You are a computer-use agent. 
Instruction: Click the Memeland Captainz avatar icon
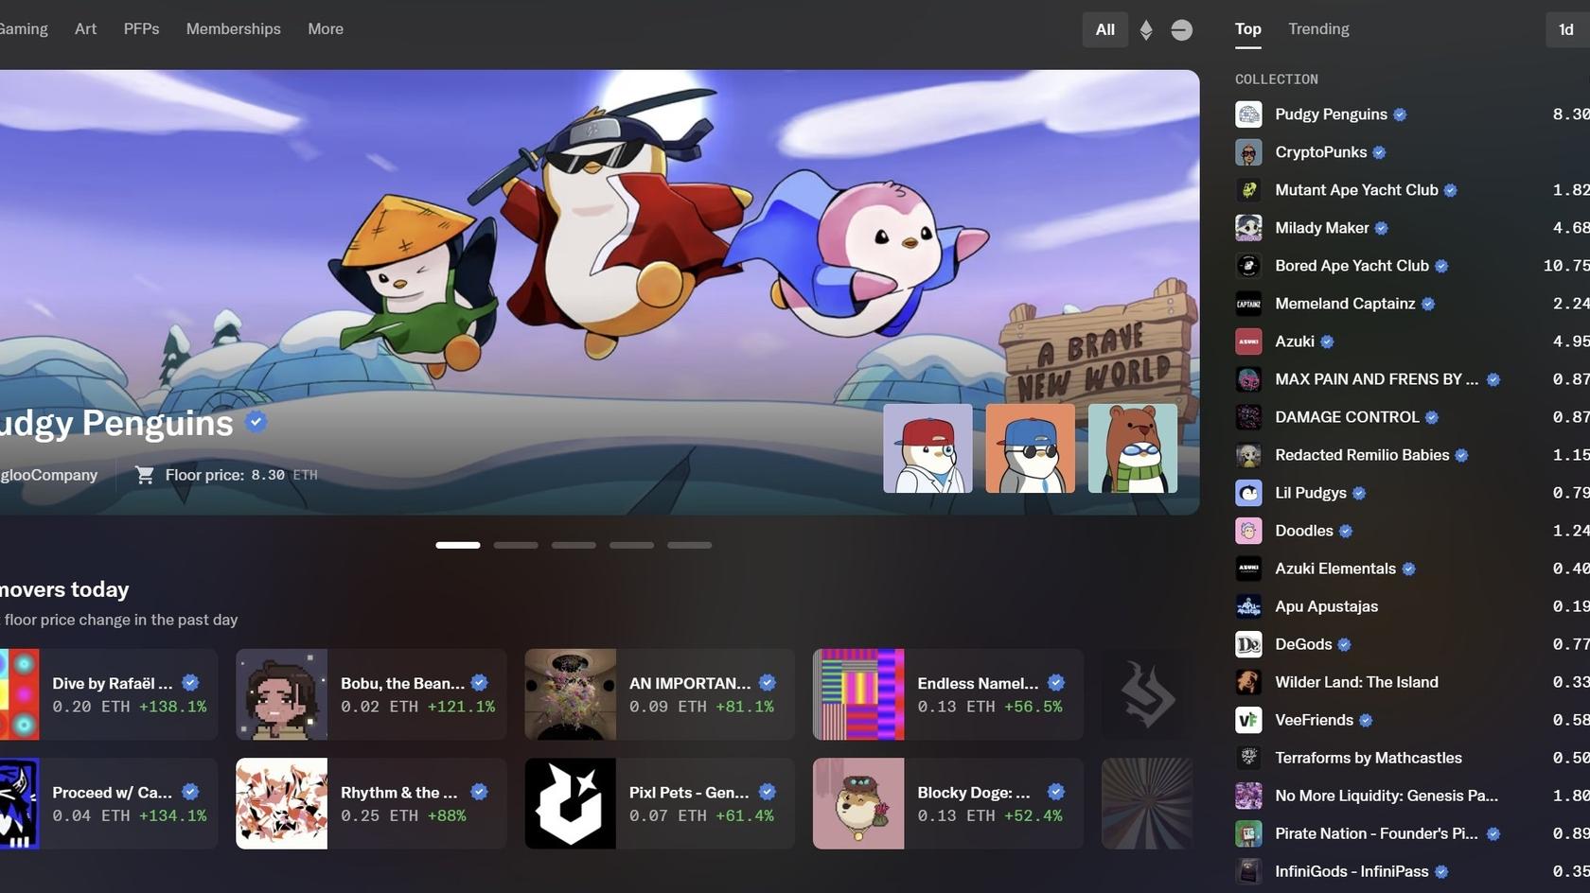[x=1248, y=304]
